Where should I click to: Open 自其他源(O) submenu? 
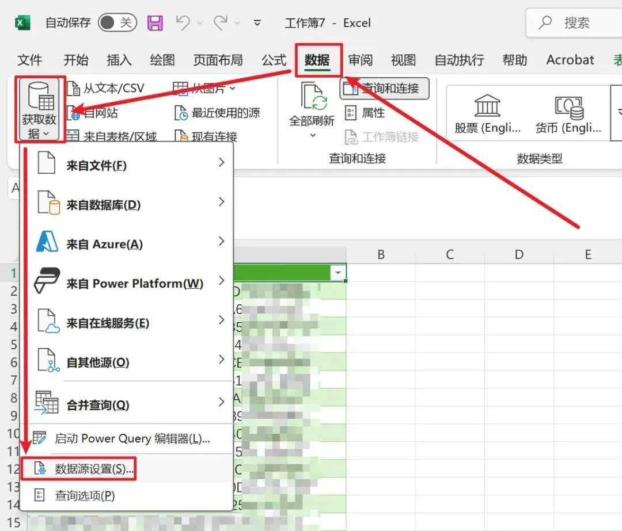coord(127,361)
